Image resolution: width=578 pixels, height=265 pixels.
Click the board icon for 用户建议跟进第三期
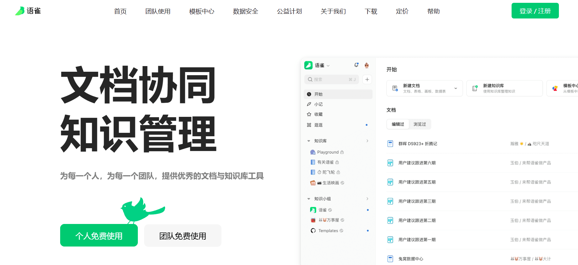pyautogui.click(x=390, y=201)
